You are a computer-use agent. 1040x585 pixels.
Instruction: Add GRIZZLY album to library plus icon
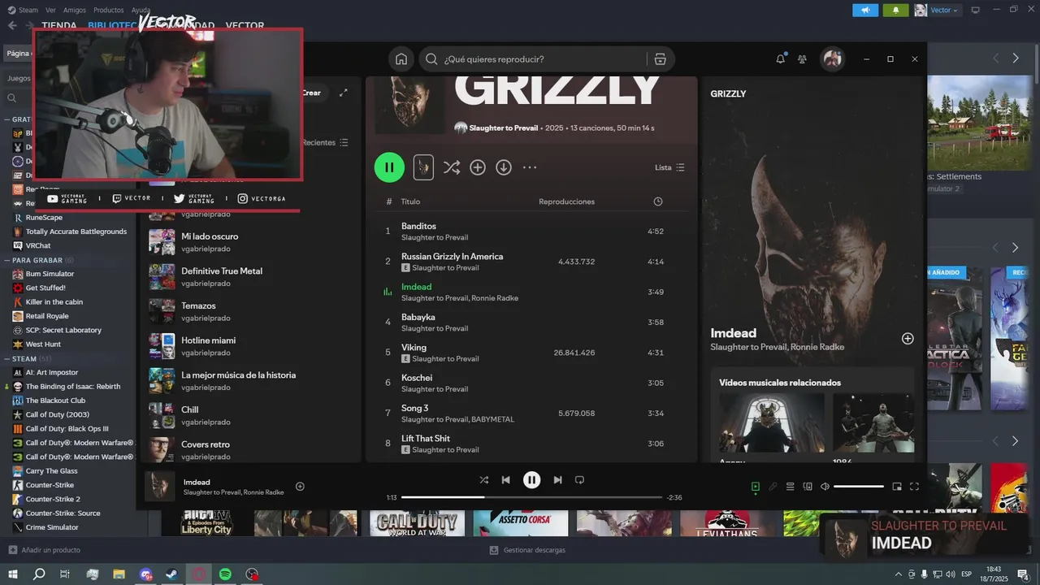pos(478,167)
